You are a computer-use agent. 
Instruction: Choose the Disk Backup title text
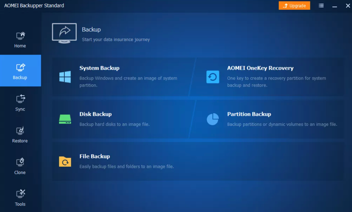96,114
